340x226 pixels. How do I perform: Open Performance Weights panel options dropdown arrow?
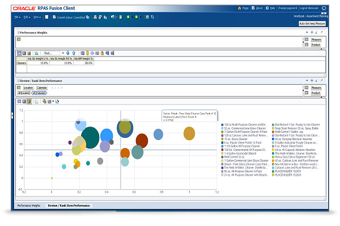tap(307, 32)
